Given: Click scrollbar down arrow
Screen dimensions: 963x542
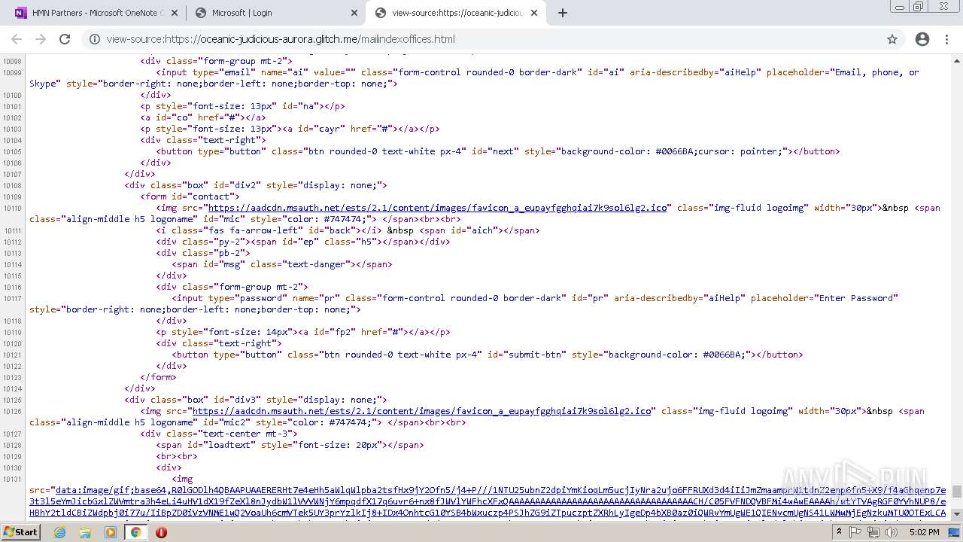Looking at the screenshot, I should 956,513.
